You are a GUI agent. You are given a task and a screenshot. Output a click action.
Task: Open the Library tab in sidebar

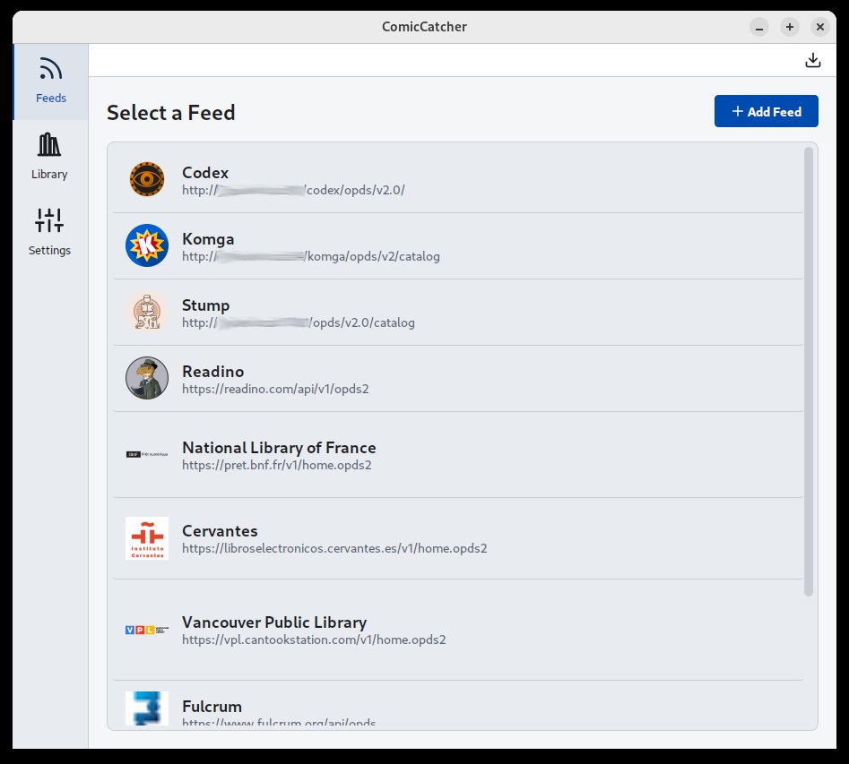pos(49,157)
